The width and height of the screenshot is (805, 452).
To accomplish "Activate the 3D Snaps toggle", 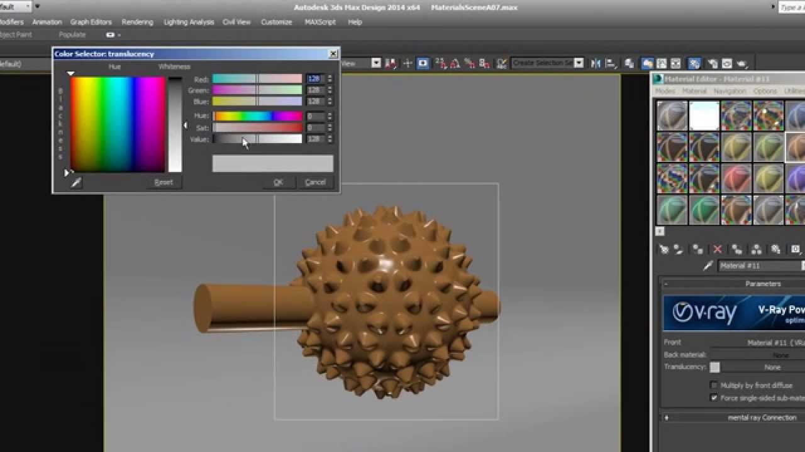I will click(x=440, y=63).
